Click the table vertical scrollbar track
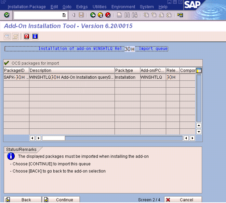The image size is (226, 203). tap(199, 98)
